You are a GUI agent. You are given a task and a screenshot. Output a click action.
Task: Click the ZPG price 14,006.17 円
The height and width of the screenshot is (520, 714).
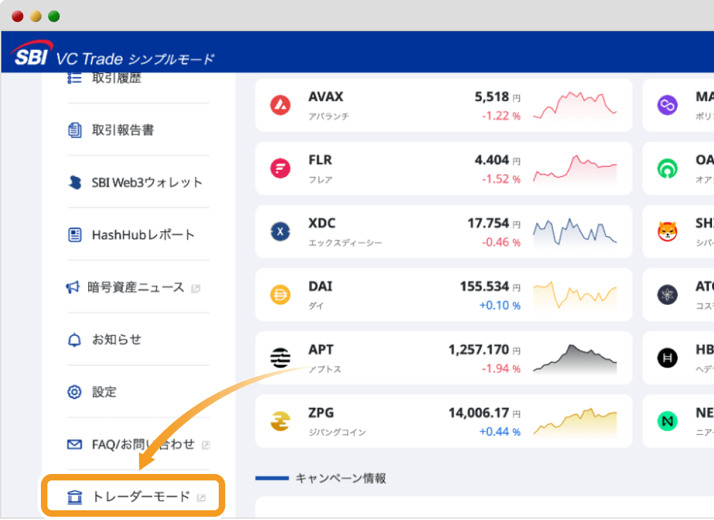(484, 413)
